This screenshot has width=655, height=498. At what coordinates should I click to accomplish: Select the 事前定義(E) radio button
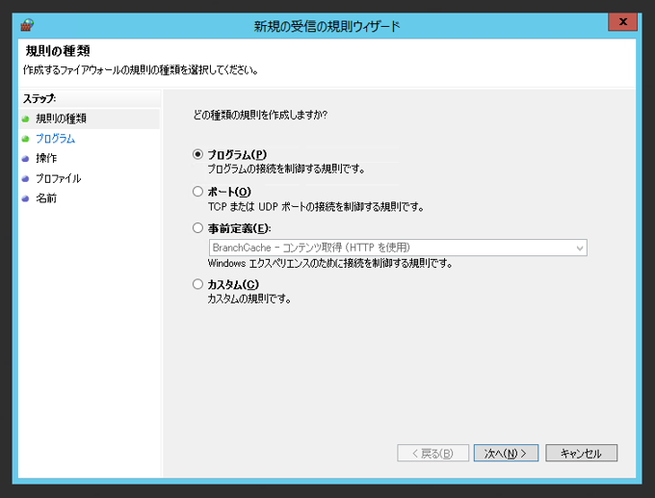198,227
